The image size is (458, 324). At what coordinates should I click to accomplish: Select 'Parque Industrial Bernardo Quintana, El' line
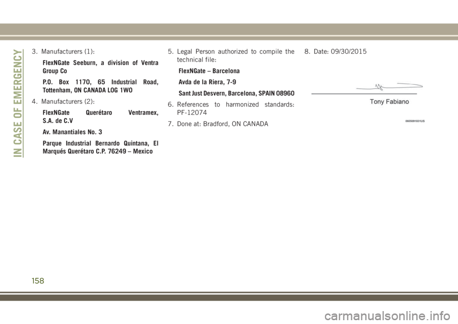(101, 143)
